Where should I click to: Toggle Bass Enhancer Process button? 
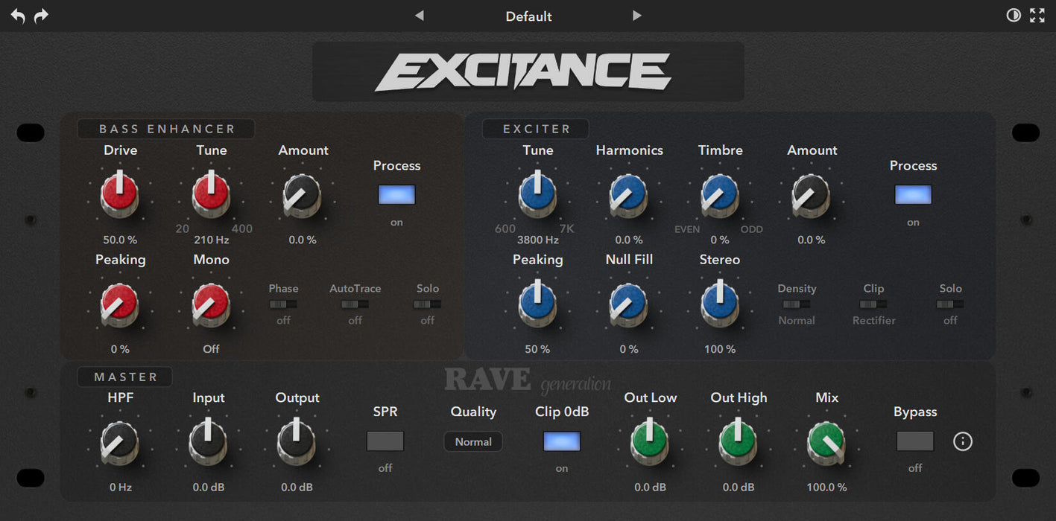[x=396, y=194]
